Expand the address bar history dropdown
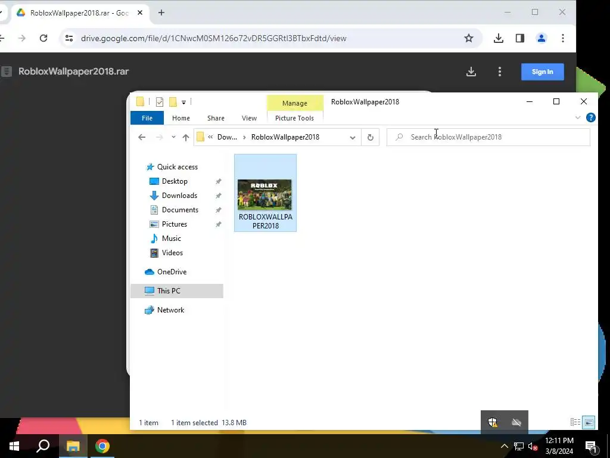The height and width of the screenshot is (458, 610). (353, 137)
